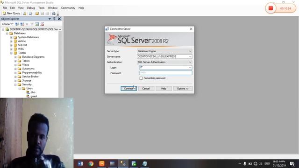
Task: Click the Save All icon in toolbar
Action: (x=47, y=14)
